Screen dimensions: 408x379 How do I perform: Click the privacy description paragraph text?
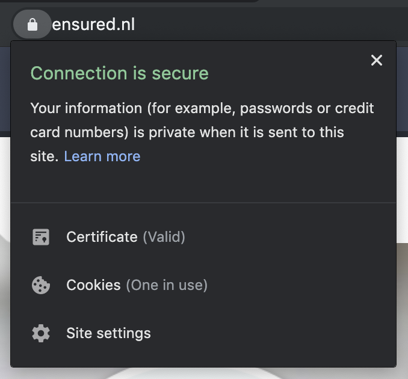pyautogui.click(x=187, y=132)
